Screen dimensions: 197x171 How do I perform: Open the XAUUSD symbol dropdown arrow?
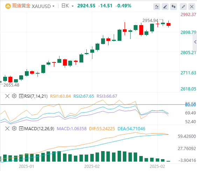(54, 6)
